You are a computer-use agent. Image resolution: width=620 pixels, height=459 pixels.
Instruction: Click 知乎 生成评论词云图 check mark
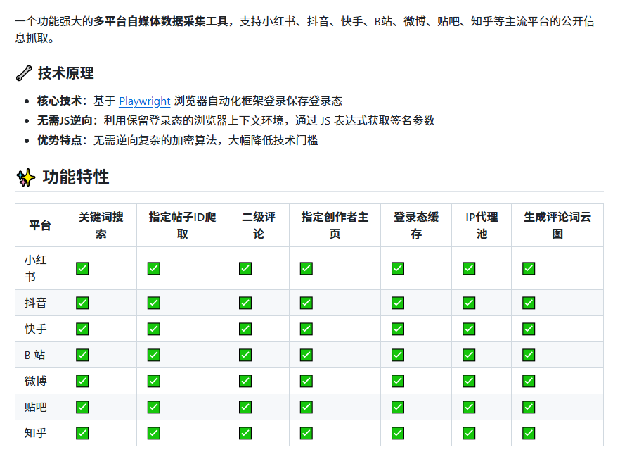(529, 433)
